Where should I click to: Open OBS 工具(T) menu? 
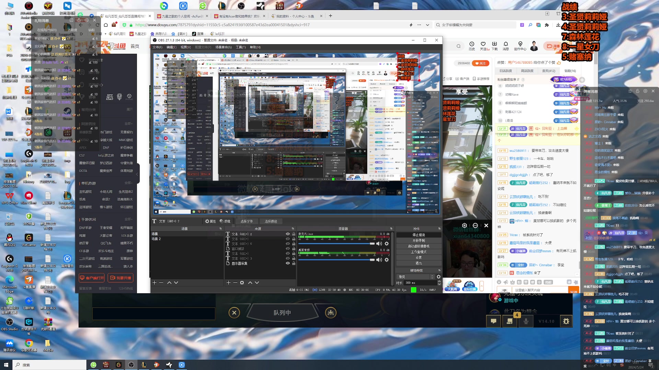tap(241, 47)
